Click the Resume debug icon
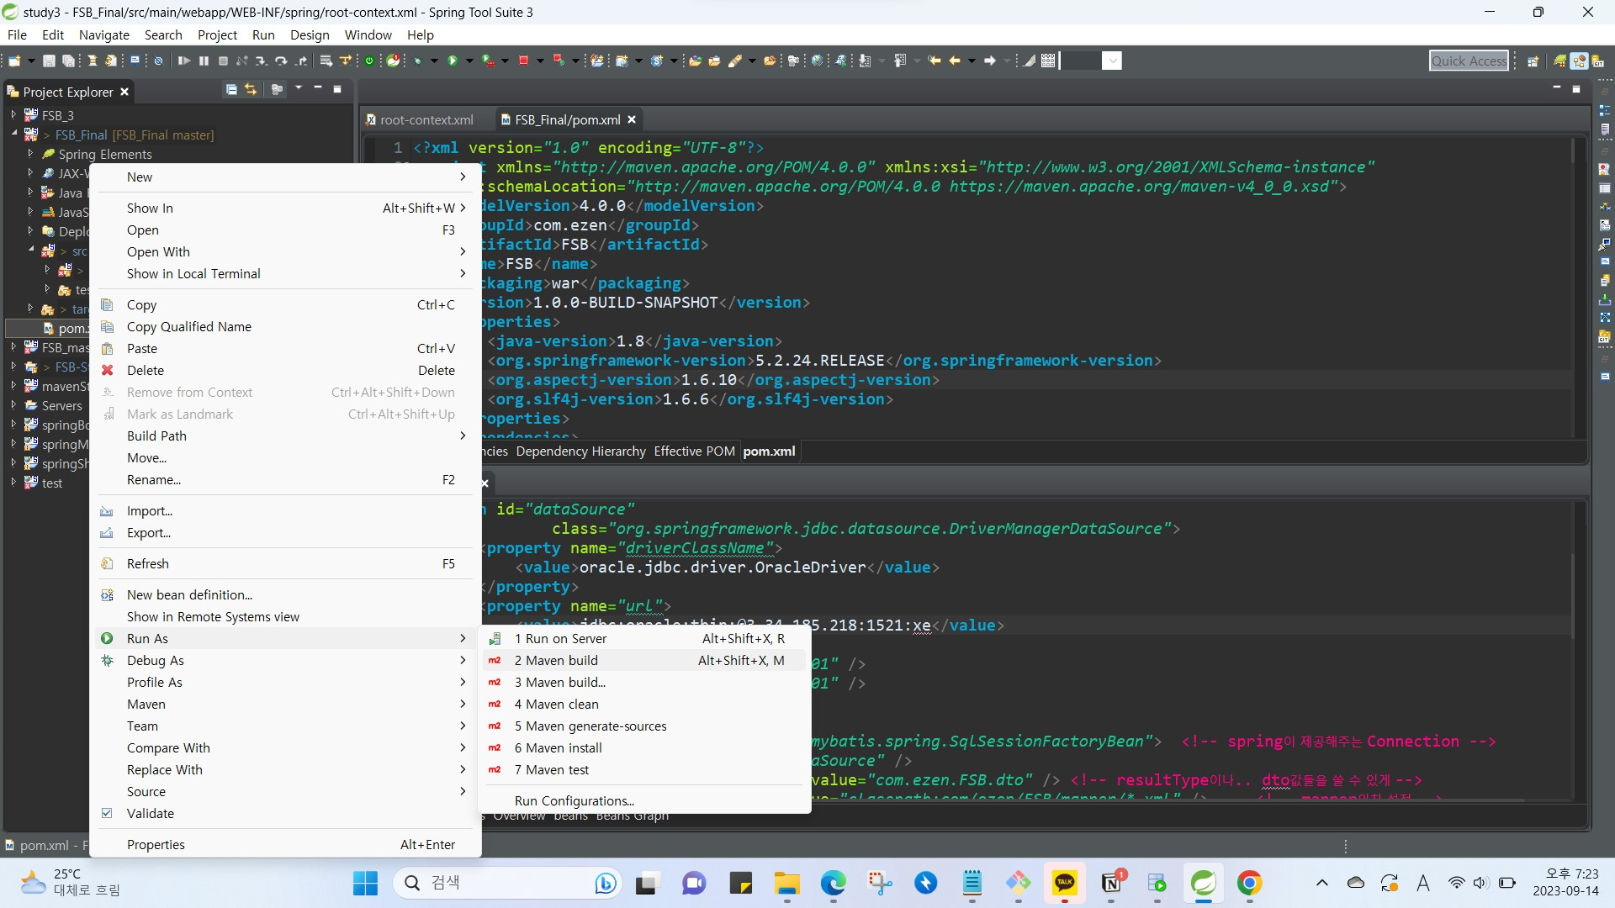Screen dimensions: 1615x908 184,61
